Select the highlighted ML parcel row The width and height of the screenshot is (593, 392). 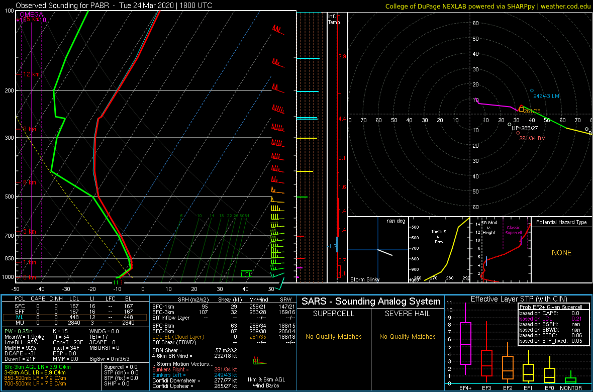[x=74, y=317]
